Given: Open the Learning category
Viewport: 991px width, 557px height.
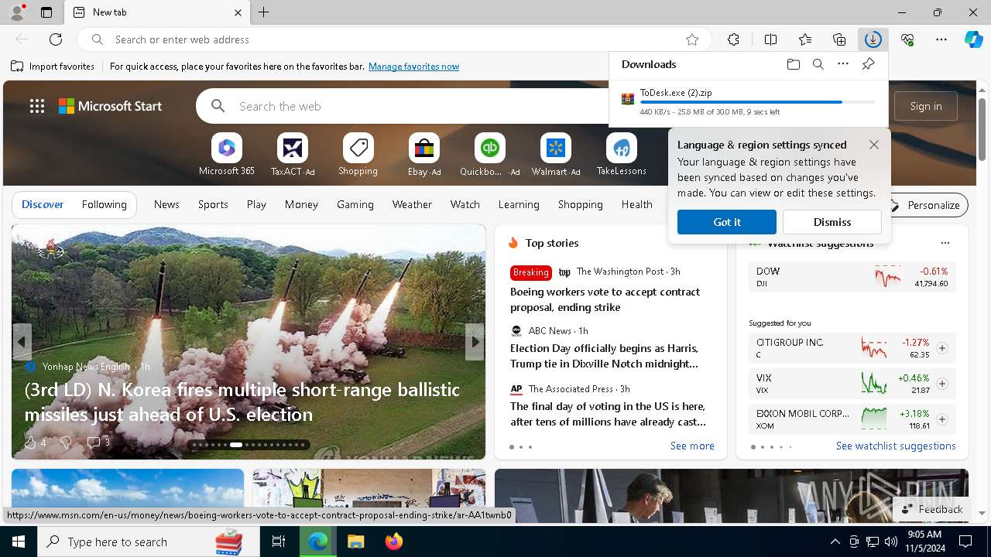Looking at the screenshot, I should (x=519, y=204).
